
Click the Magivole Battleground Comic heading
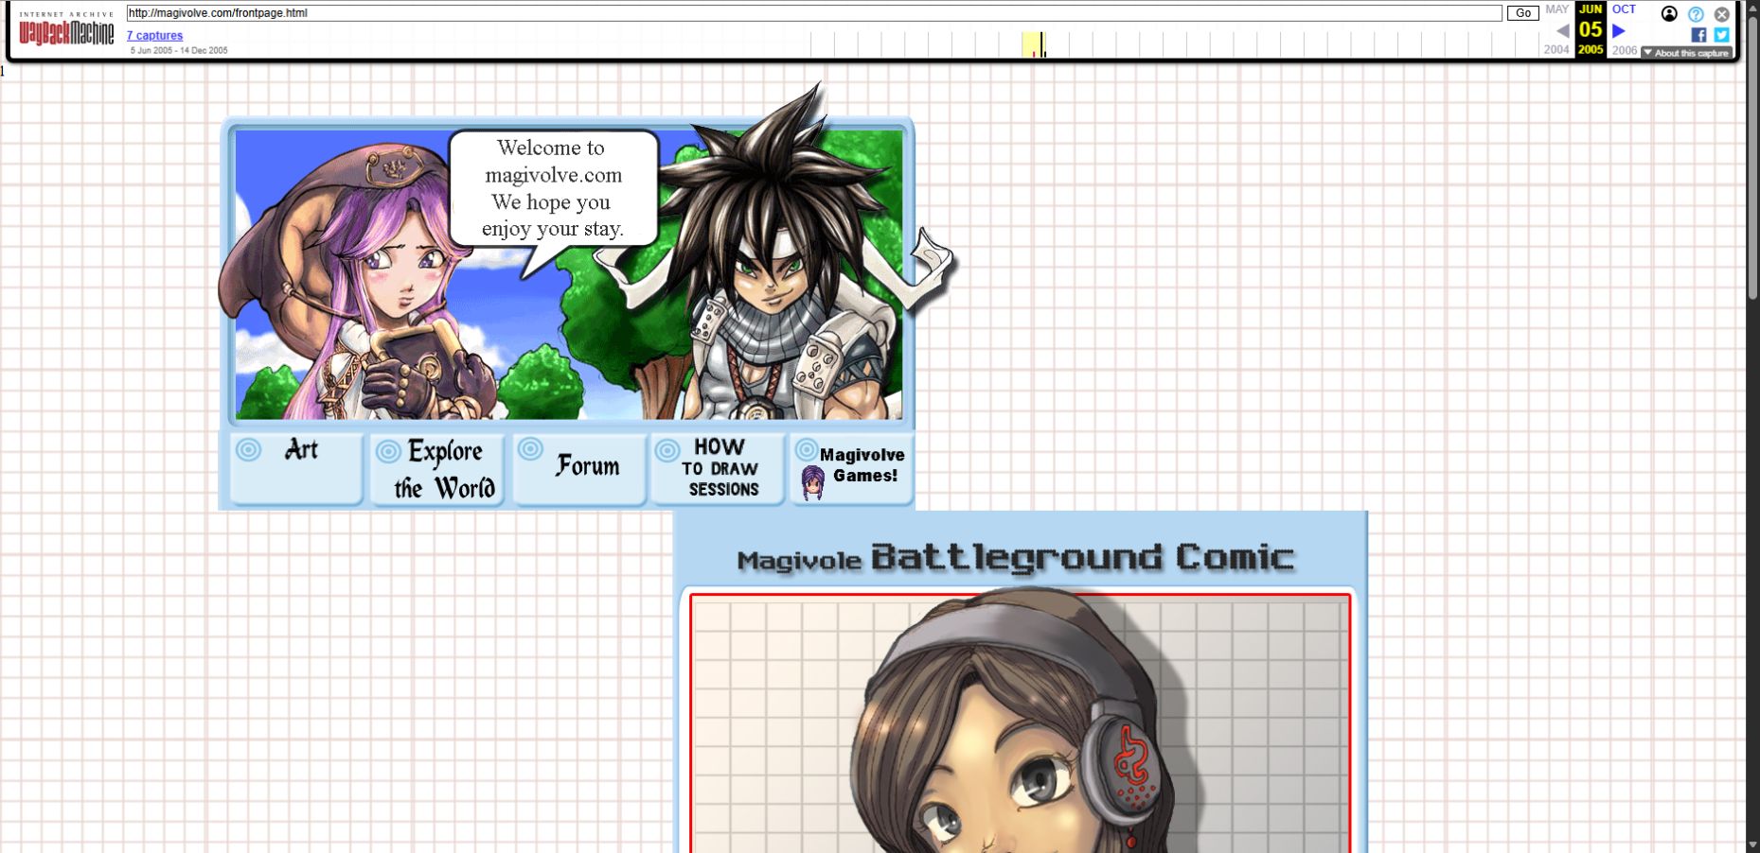click(1015, 558)
